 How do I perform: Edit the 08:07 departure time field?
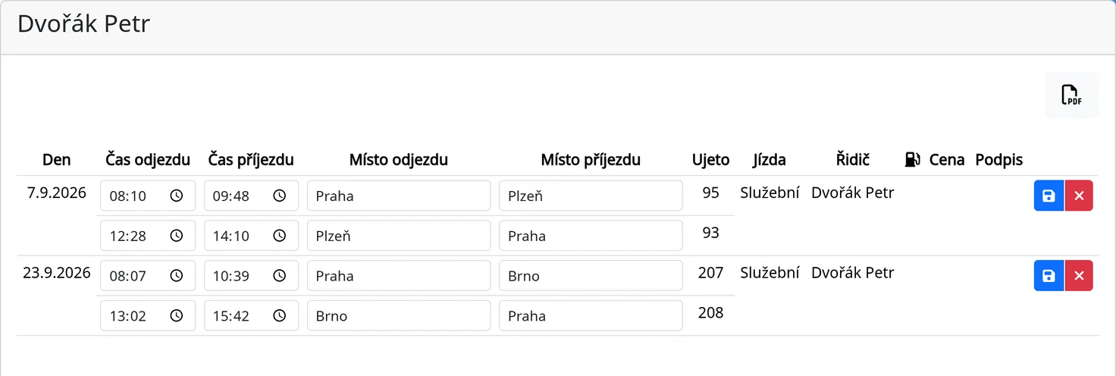148,276
